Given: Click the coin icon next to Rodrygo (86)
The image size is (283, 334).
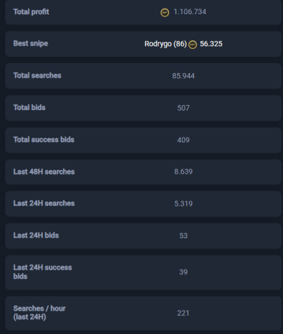Looking at the screenshot, I should tap(192, 45).
